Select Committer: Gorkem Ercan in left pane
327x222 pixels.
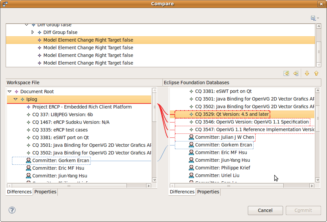[x=61, y=160]
